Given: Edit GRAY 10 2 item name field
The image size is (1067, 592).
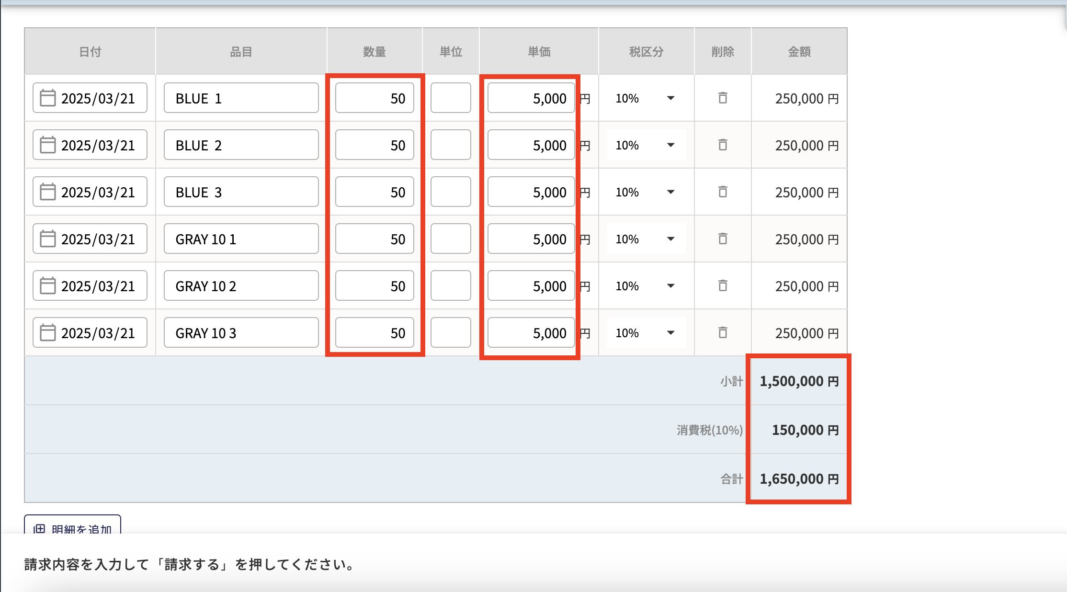Looking at the screenshot, I should (241, 286).
